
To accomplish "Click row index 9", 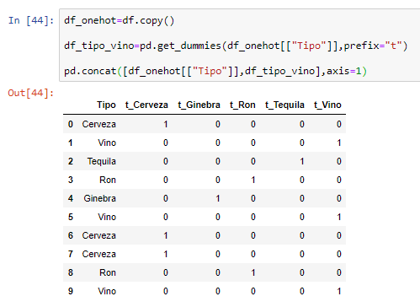I will pyautogui.click(x=71, y=291).
